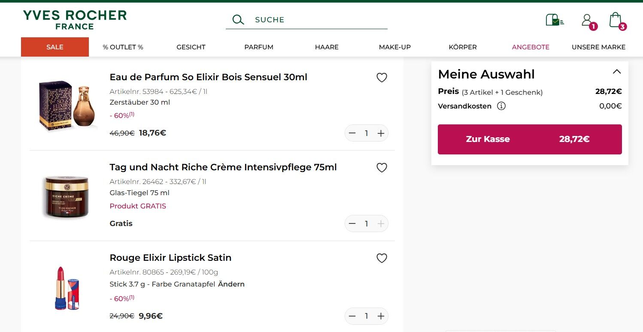Click the Zur Kasse checkout button
Viewport: 643px width, 332px height.
(x=529, y=139)
